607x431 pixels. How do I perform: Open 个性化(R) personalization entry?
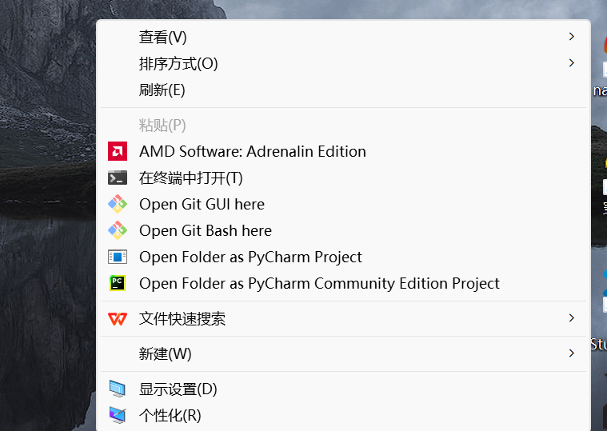[170, 416]
